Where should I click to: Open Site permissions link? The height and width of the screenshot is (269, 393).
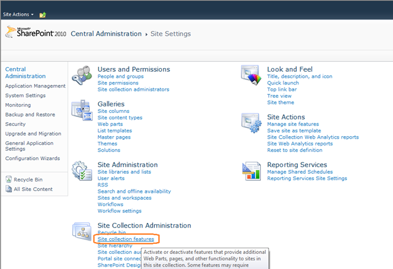[118, 83]
